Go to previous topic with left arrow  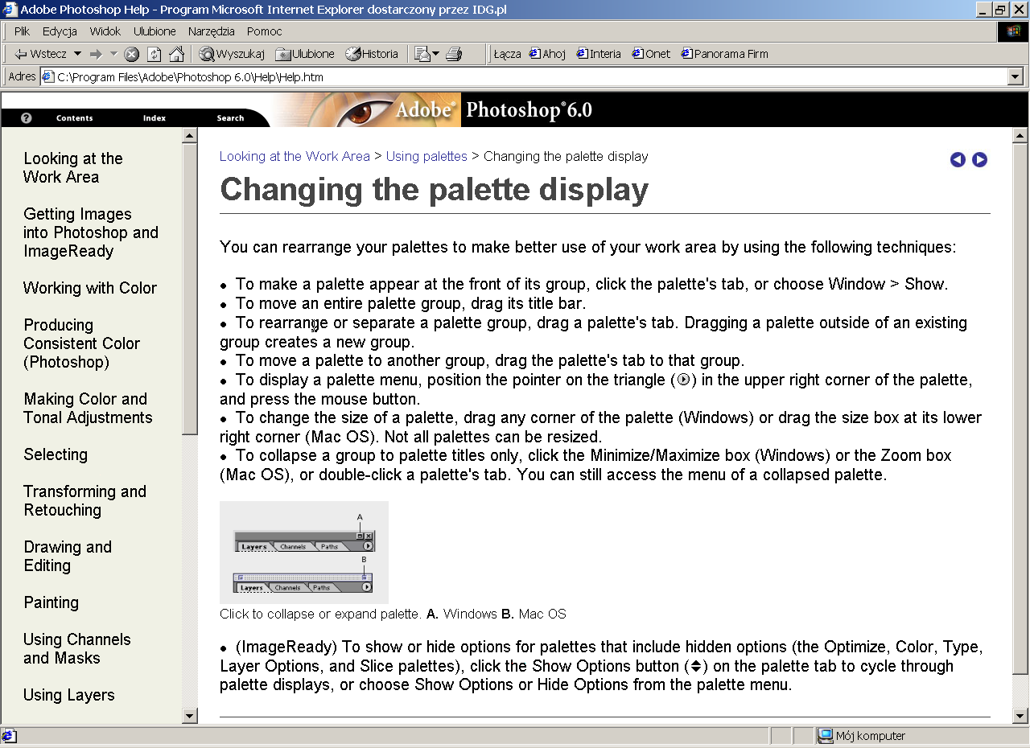[958, 159]
